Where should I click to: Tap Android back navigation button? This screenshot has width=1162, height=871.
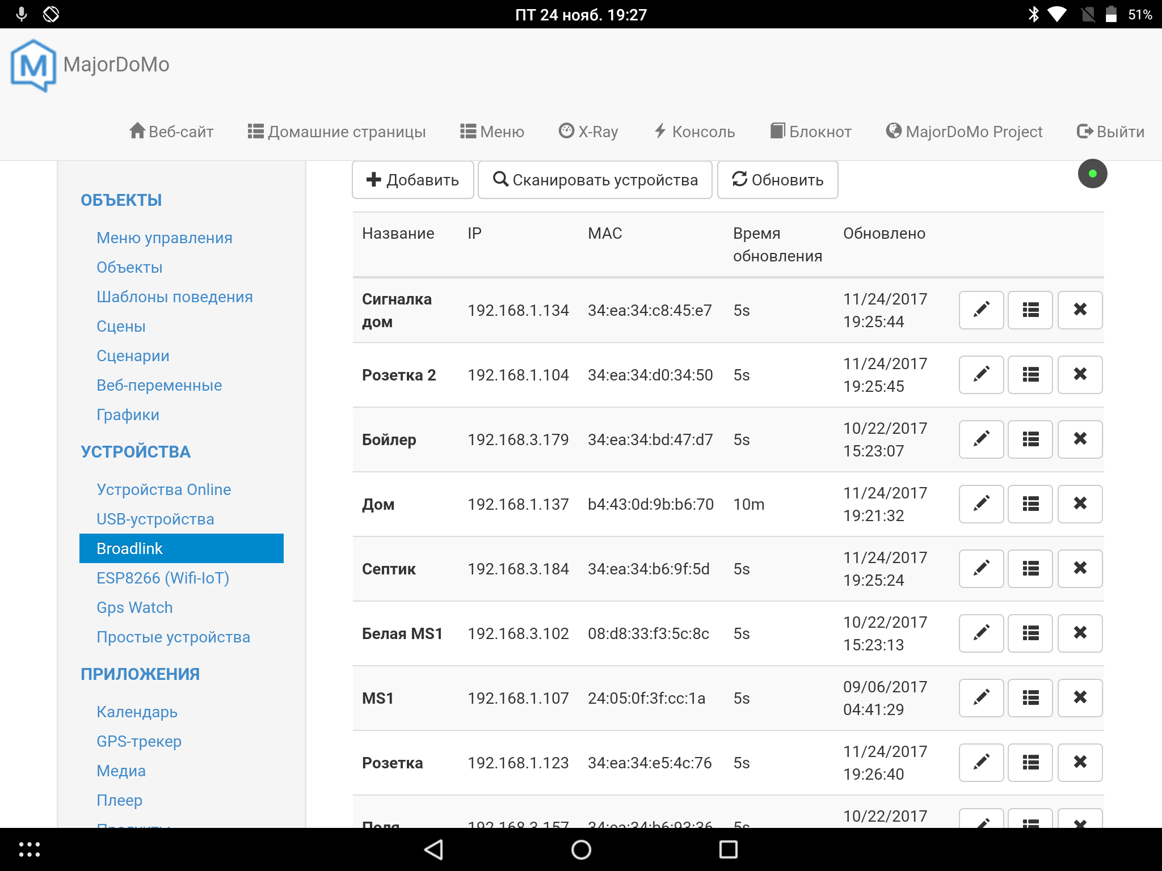click(434, 849)
